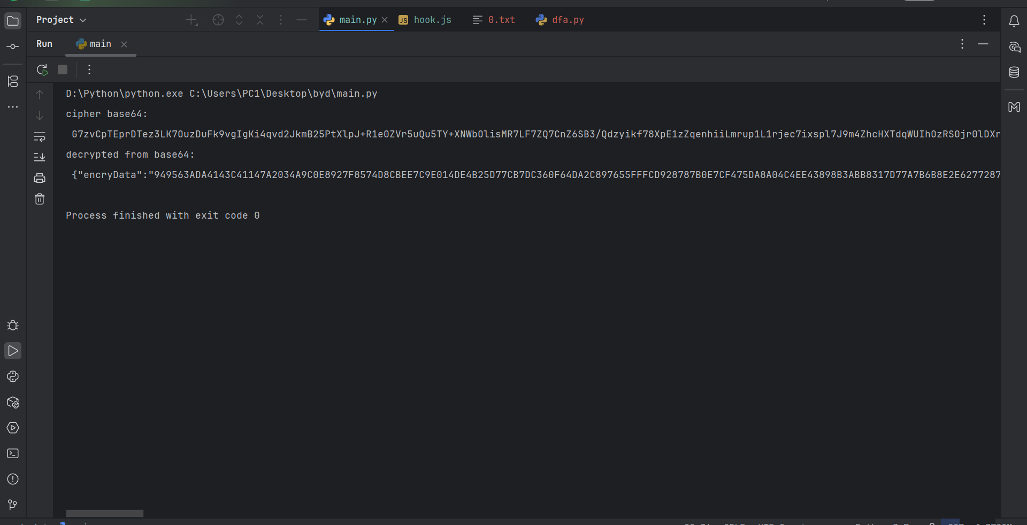Open Run tool window options

[962, 44]
